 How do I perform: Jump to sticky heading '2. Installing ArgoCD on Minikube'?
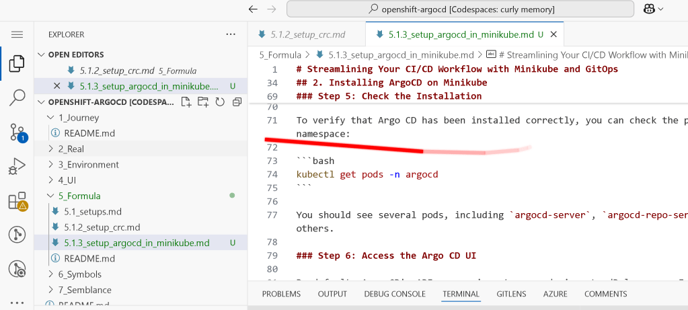[x=392, y=83]
